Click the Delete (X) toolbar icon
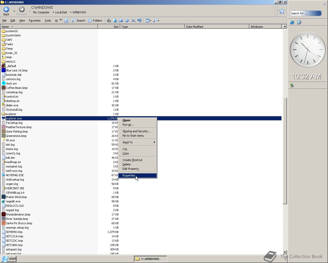The width and height of the screenshot is (328, 263). point(133,21)
